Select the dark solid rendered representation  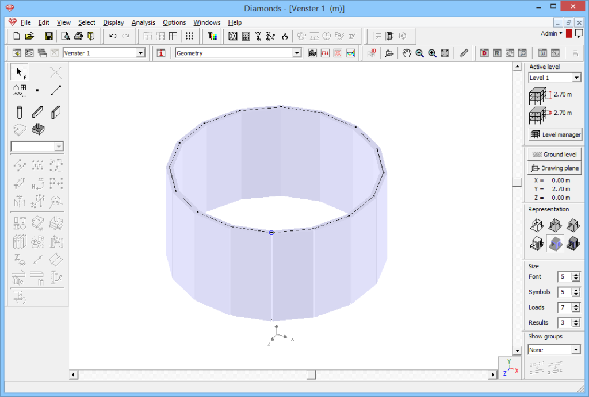(573, 244)
